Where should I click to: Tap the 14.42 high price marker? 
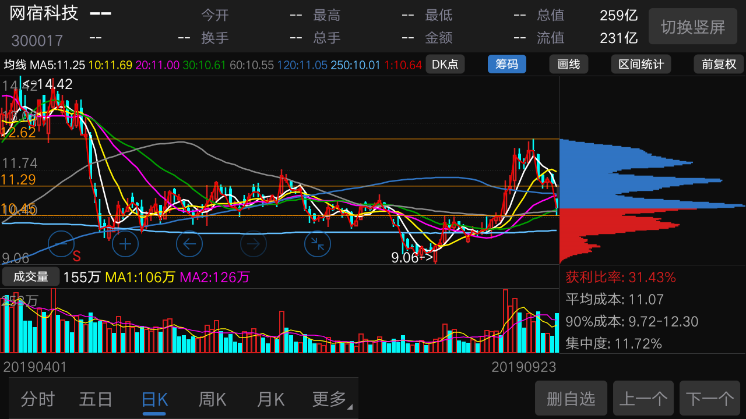(48, 84)
